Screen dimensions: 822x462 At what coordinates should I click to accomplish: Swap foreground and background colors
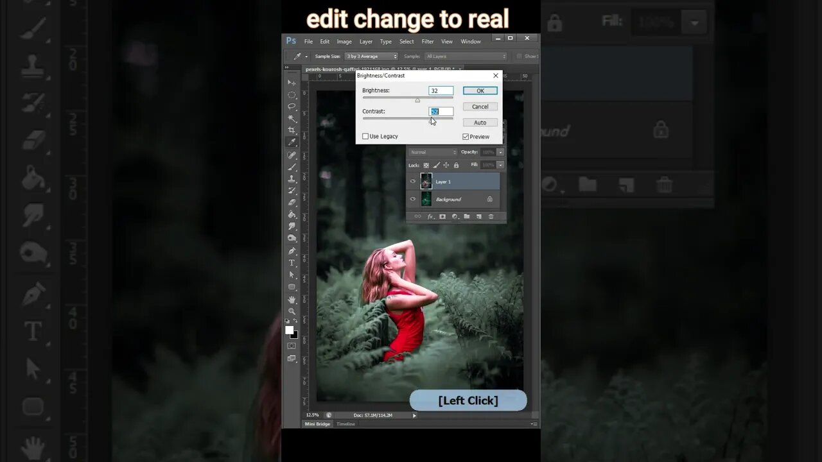point(295,320)
